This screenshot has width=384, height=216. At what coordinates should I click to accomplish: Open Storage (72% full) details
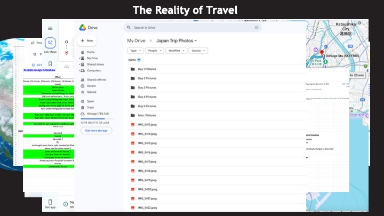click(x=98, y=114)
